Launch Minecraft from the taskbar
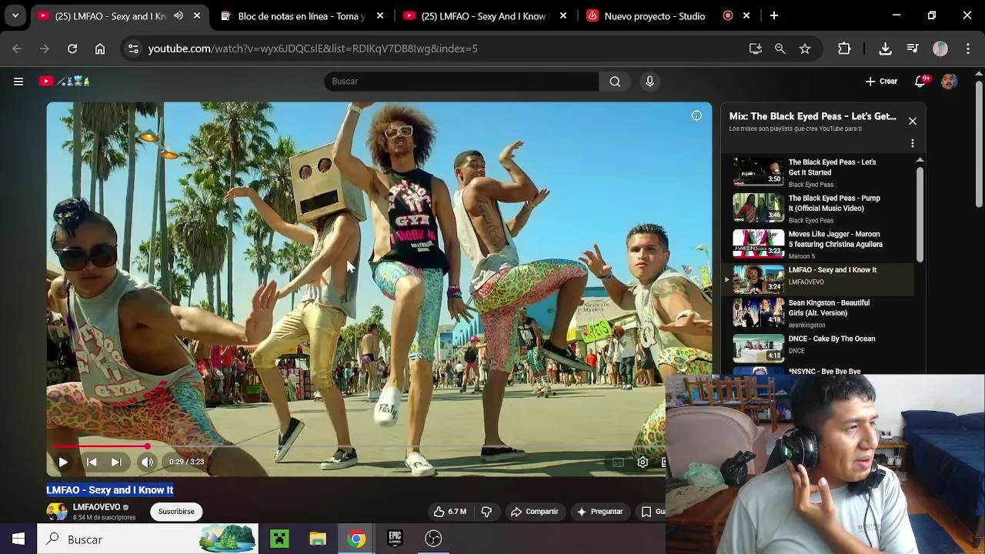Viewport: 985px width, 554px height. pyautogui.click(x=279, y=539)
